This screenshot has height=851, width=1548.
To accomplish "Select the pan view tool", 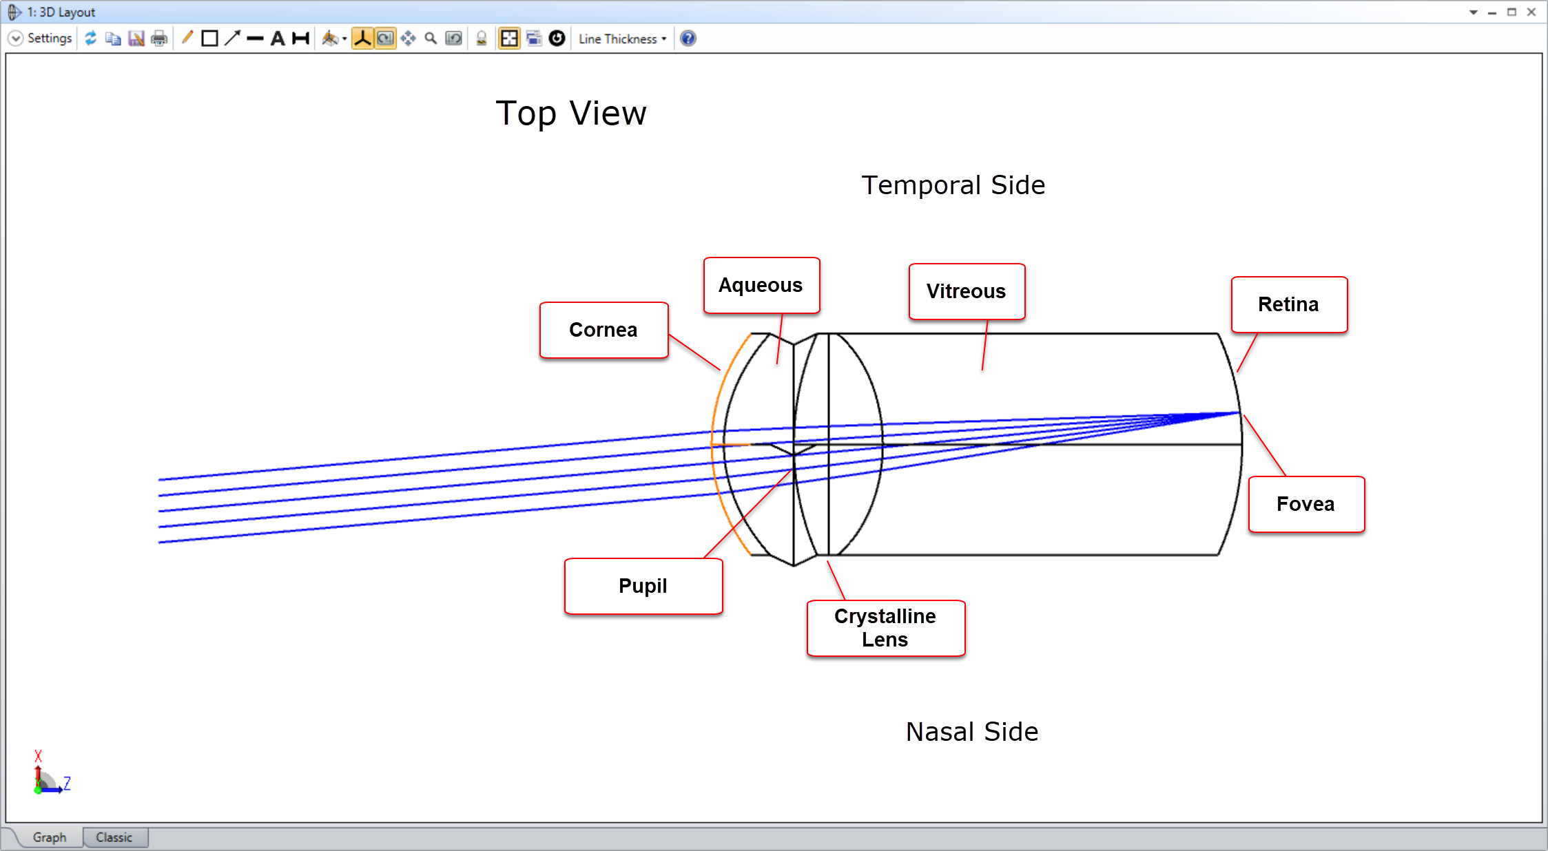I will 409,39.
